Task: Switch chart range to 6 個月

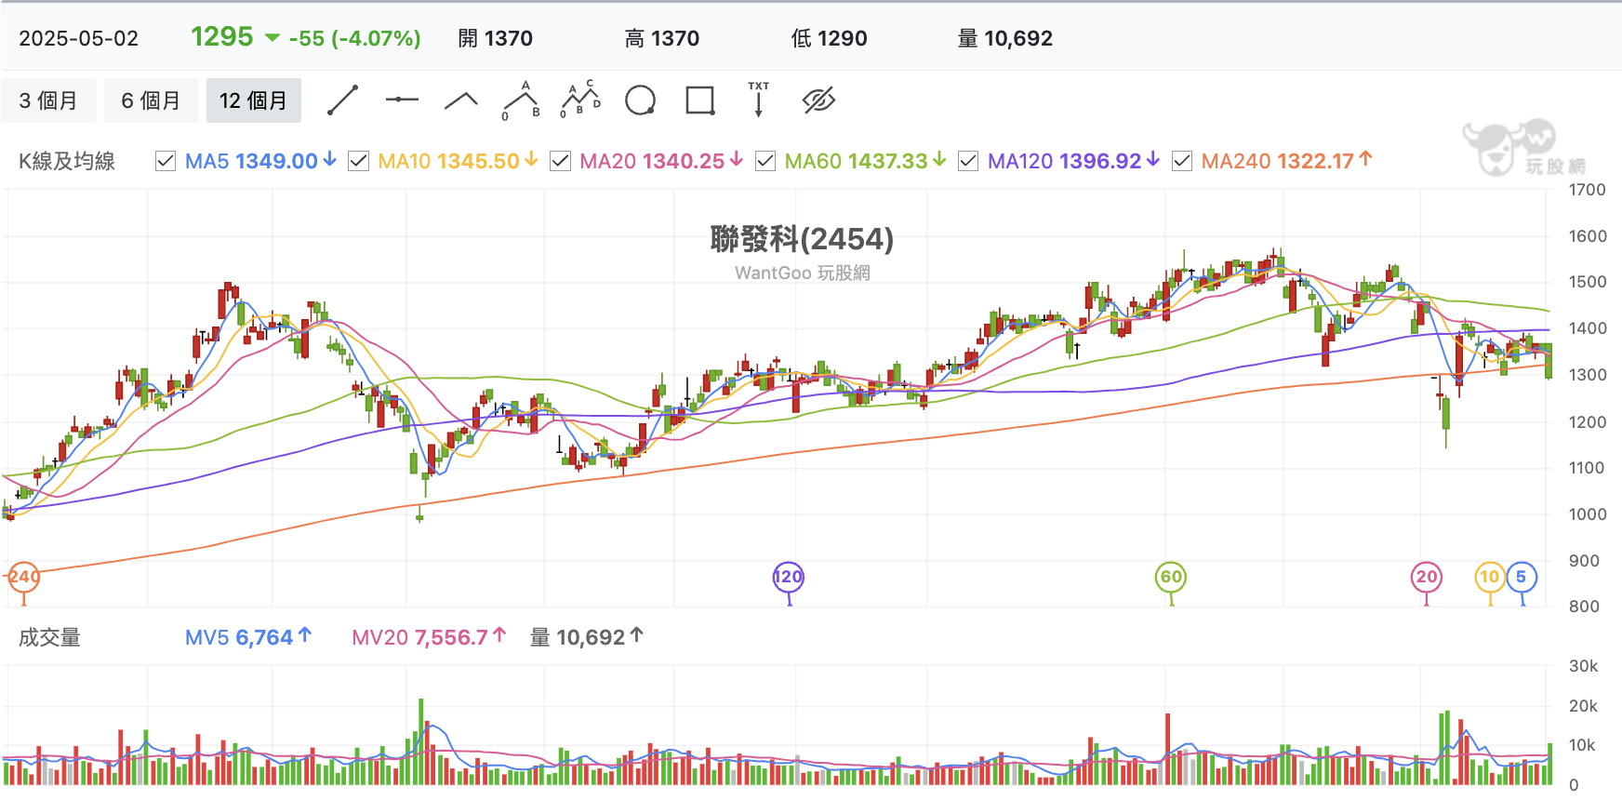Action: 151,100
